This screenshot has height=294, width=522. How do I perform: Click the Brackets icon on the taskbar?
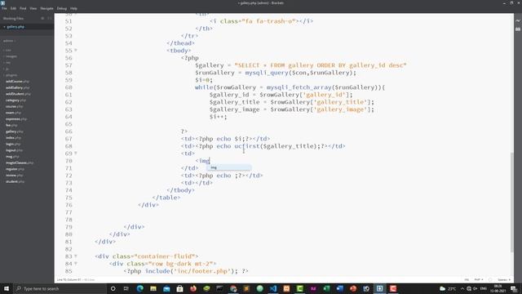coord(379,288)
